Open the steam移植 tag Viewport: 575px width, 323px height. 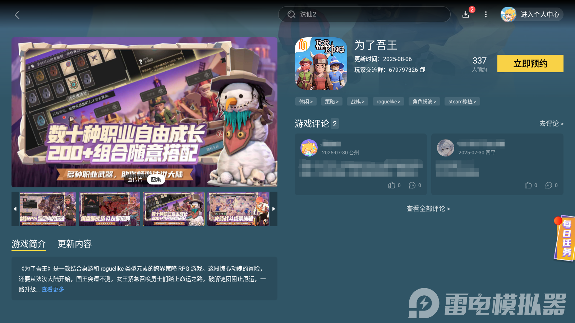click(462, 102)
